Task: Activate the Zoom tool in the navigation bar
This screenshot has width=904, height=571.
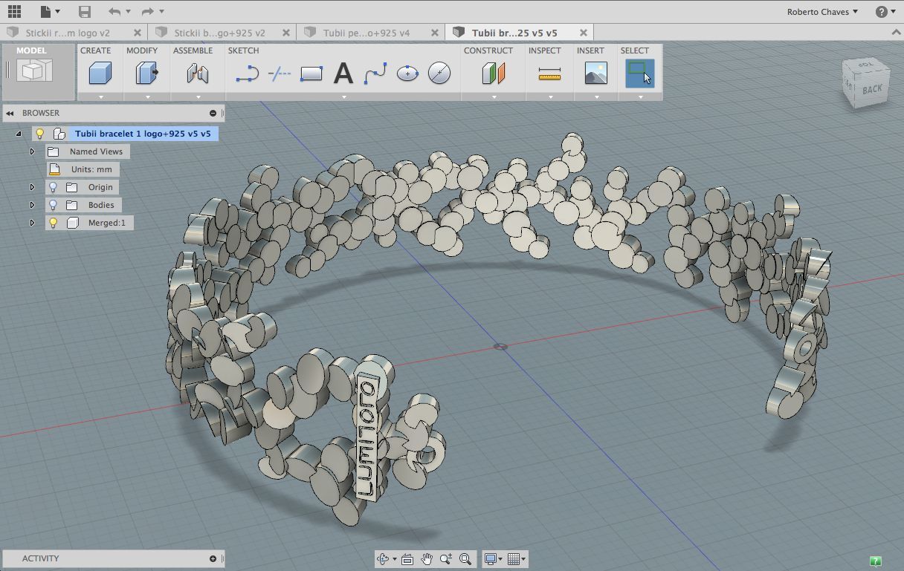Action: pyautogui.click(x=446, y=559)
